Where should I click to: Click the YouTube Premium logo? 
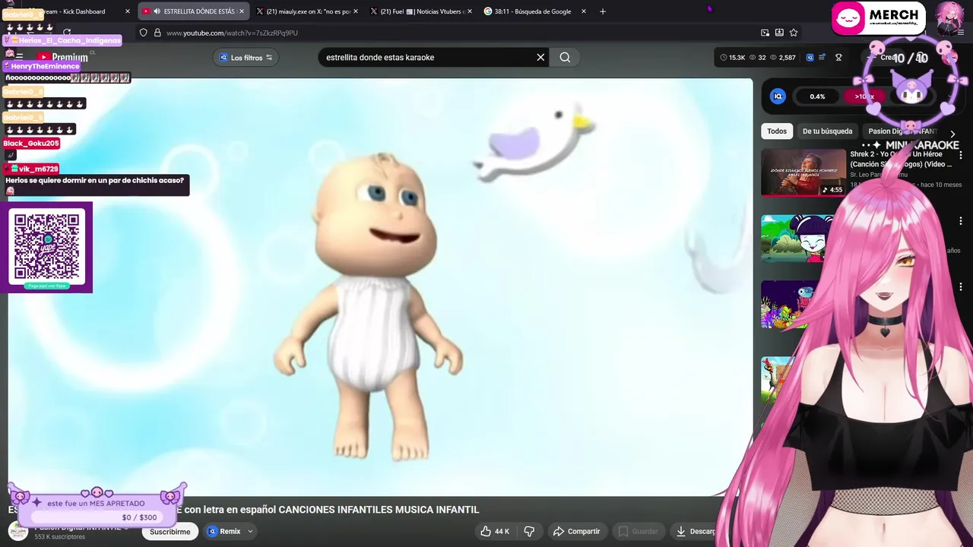[x=62, y=57]
